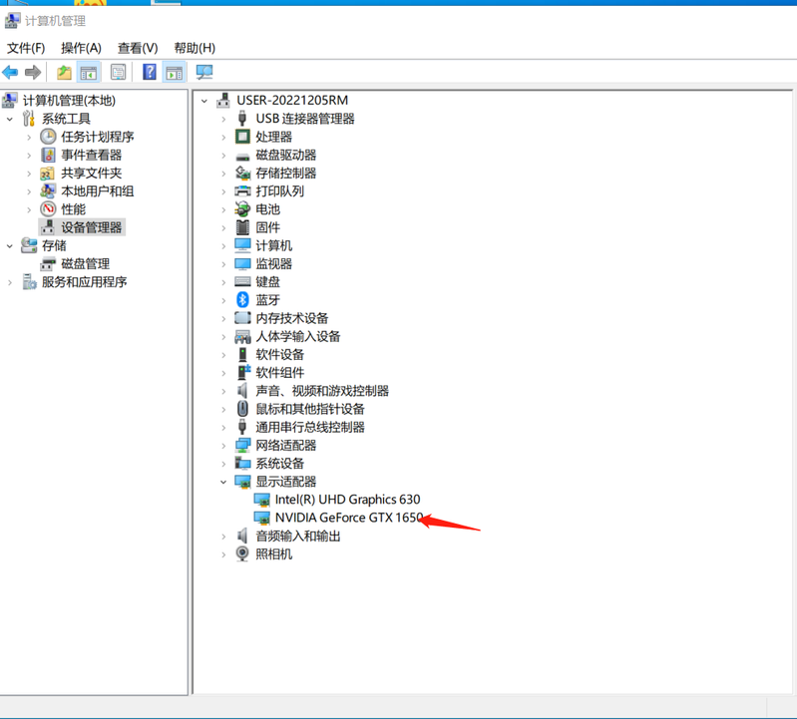Click the 性能 icon in left tree

pyautogui.click(x=48, y=209)
